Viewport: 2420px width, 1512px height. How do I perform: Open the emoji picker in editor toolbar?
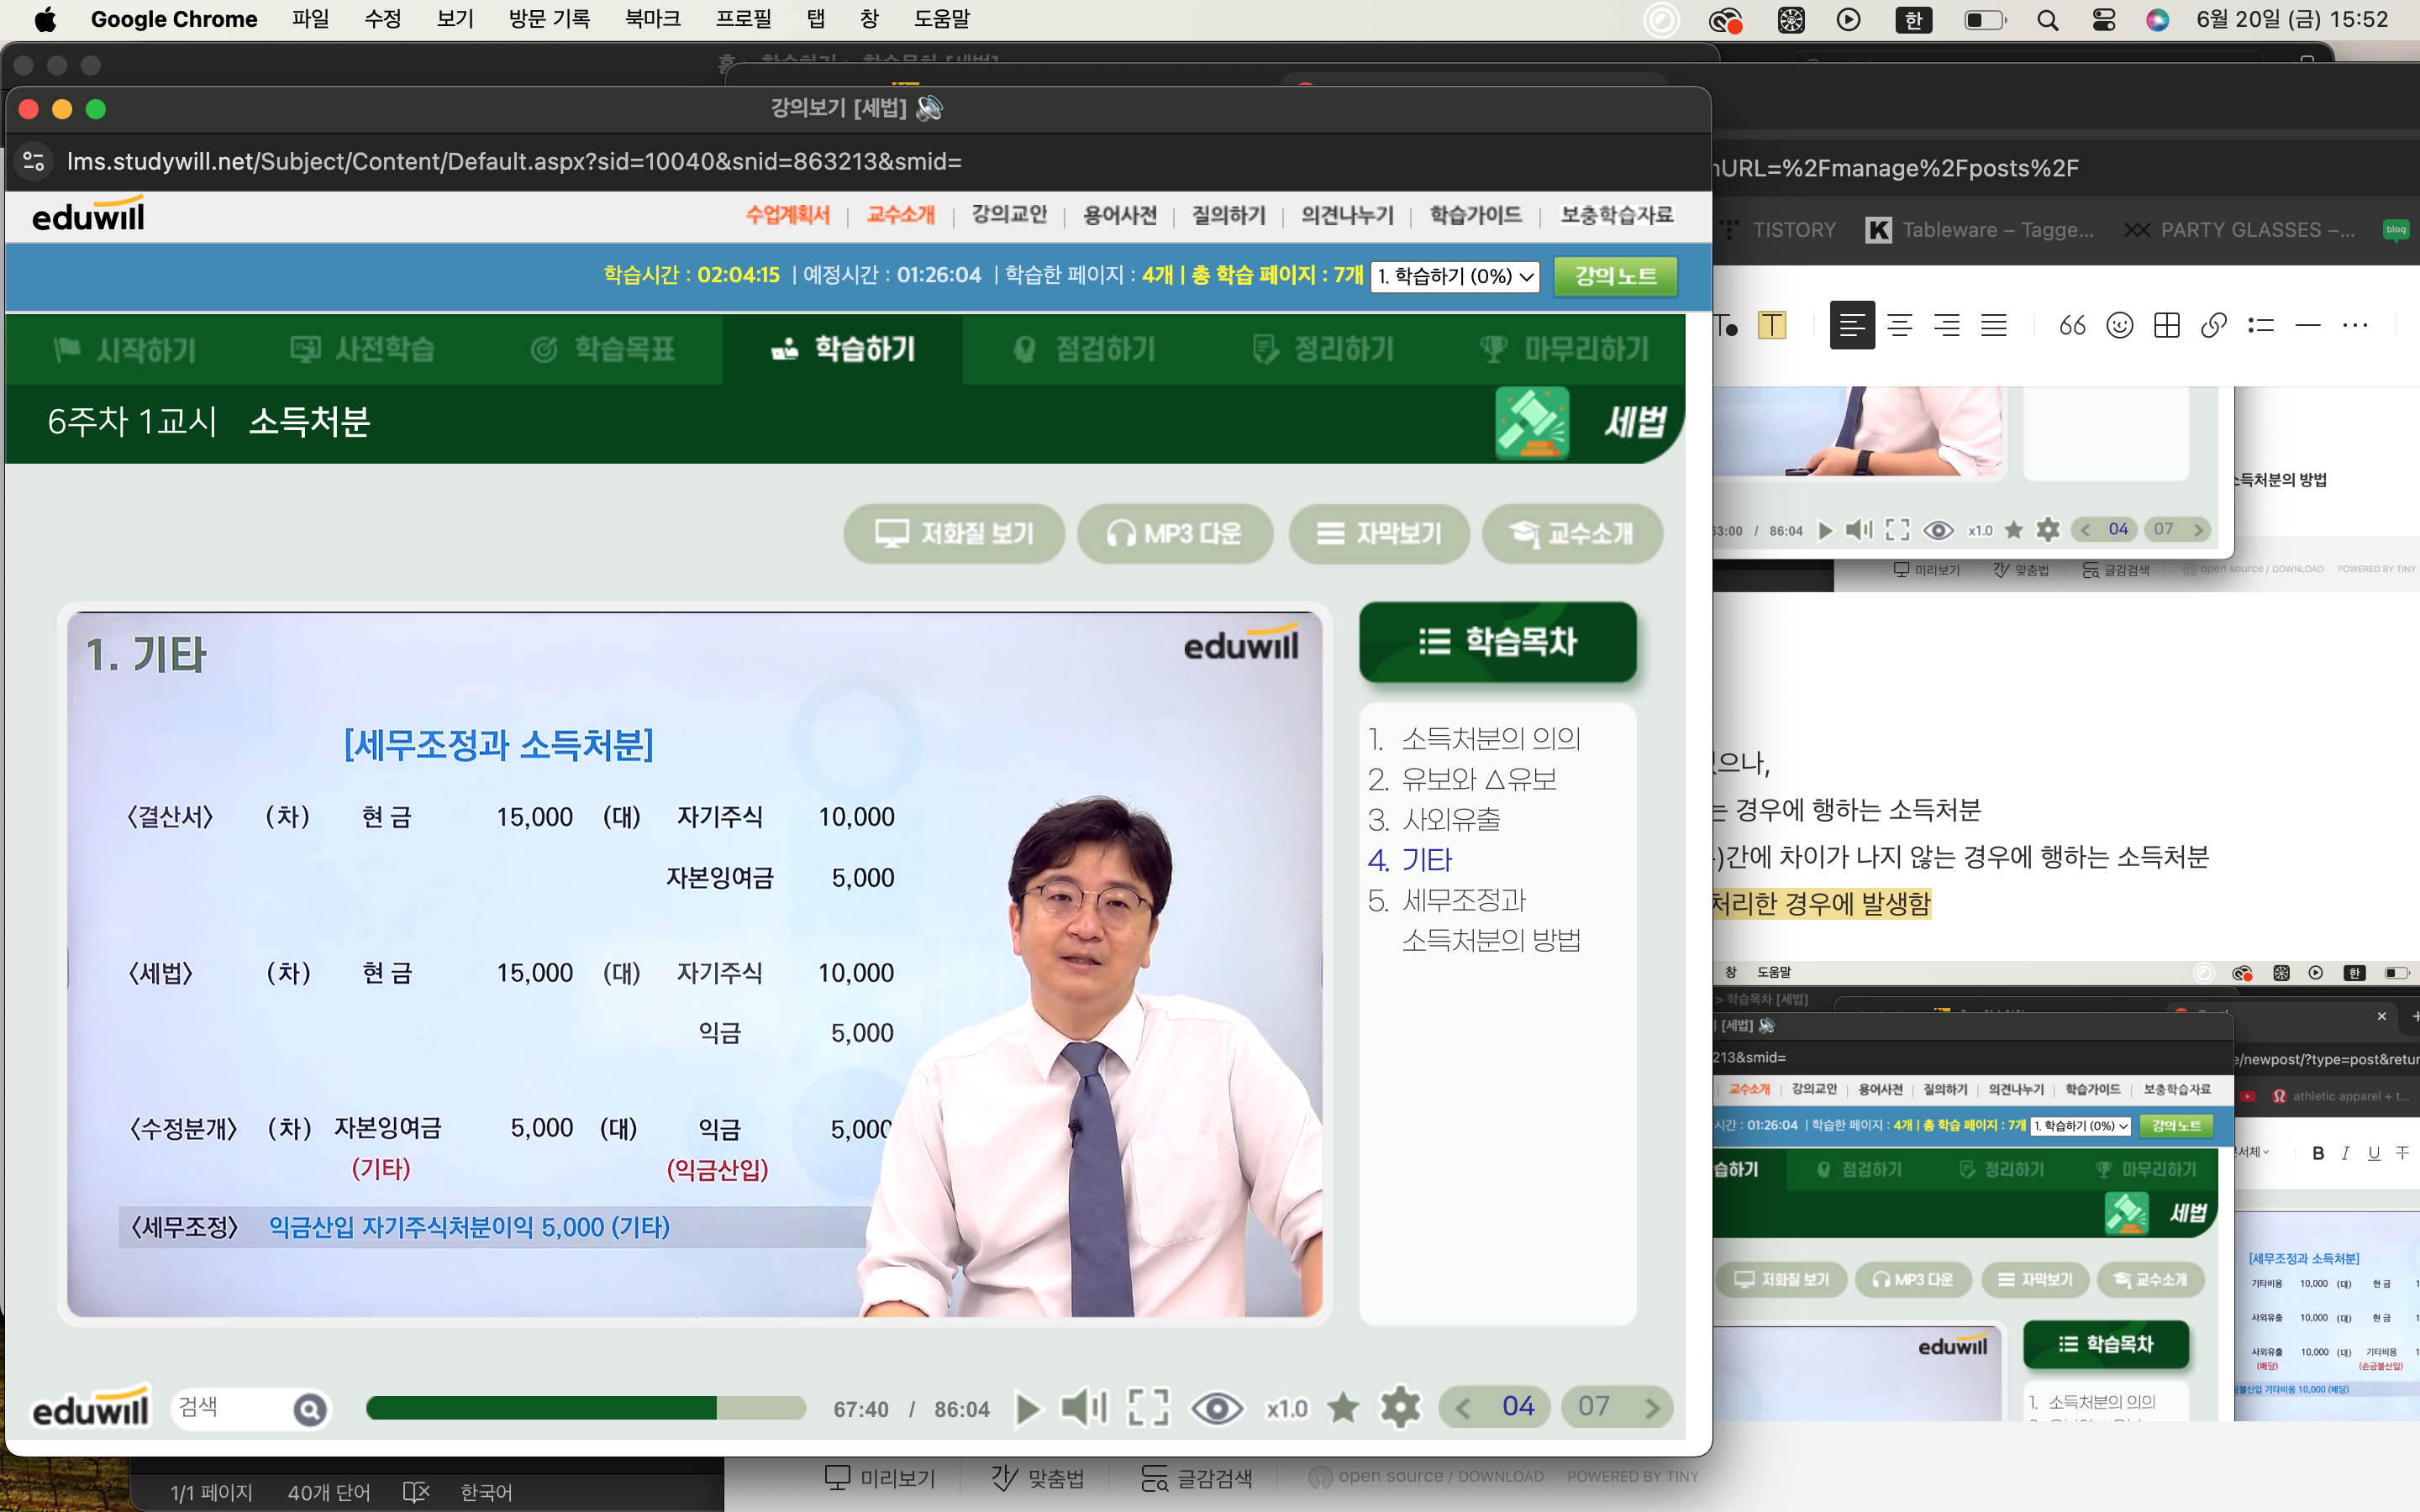(2119, 325)
